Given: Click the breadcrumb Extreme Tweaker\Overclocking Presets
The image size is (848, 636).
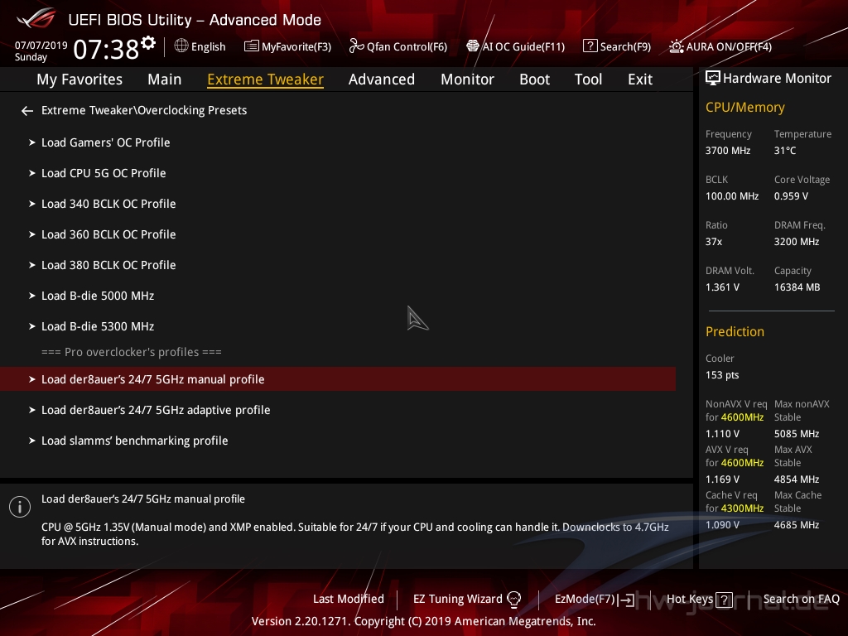Looking at the screenshot, I should pyautogui.click(x=144, y=110).
